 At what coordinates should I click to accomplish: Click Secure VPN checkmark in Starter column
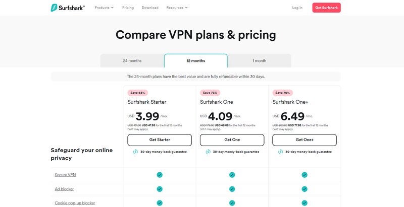coord(160,175)
